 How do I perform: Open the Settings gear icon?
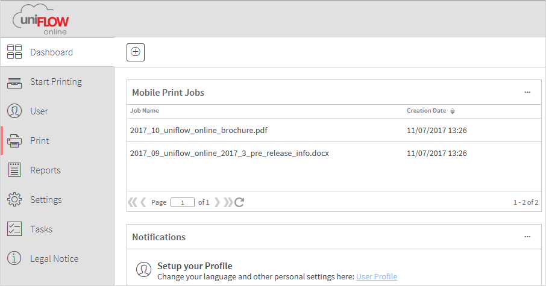pyautogui.click(x=14, y=199)
